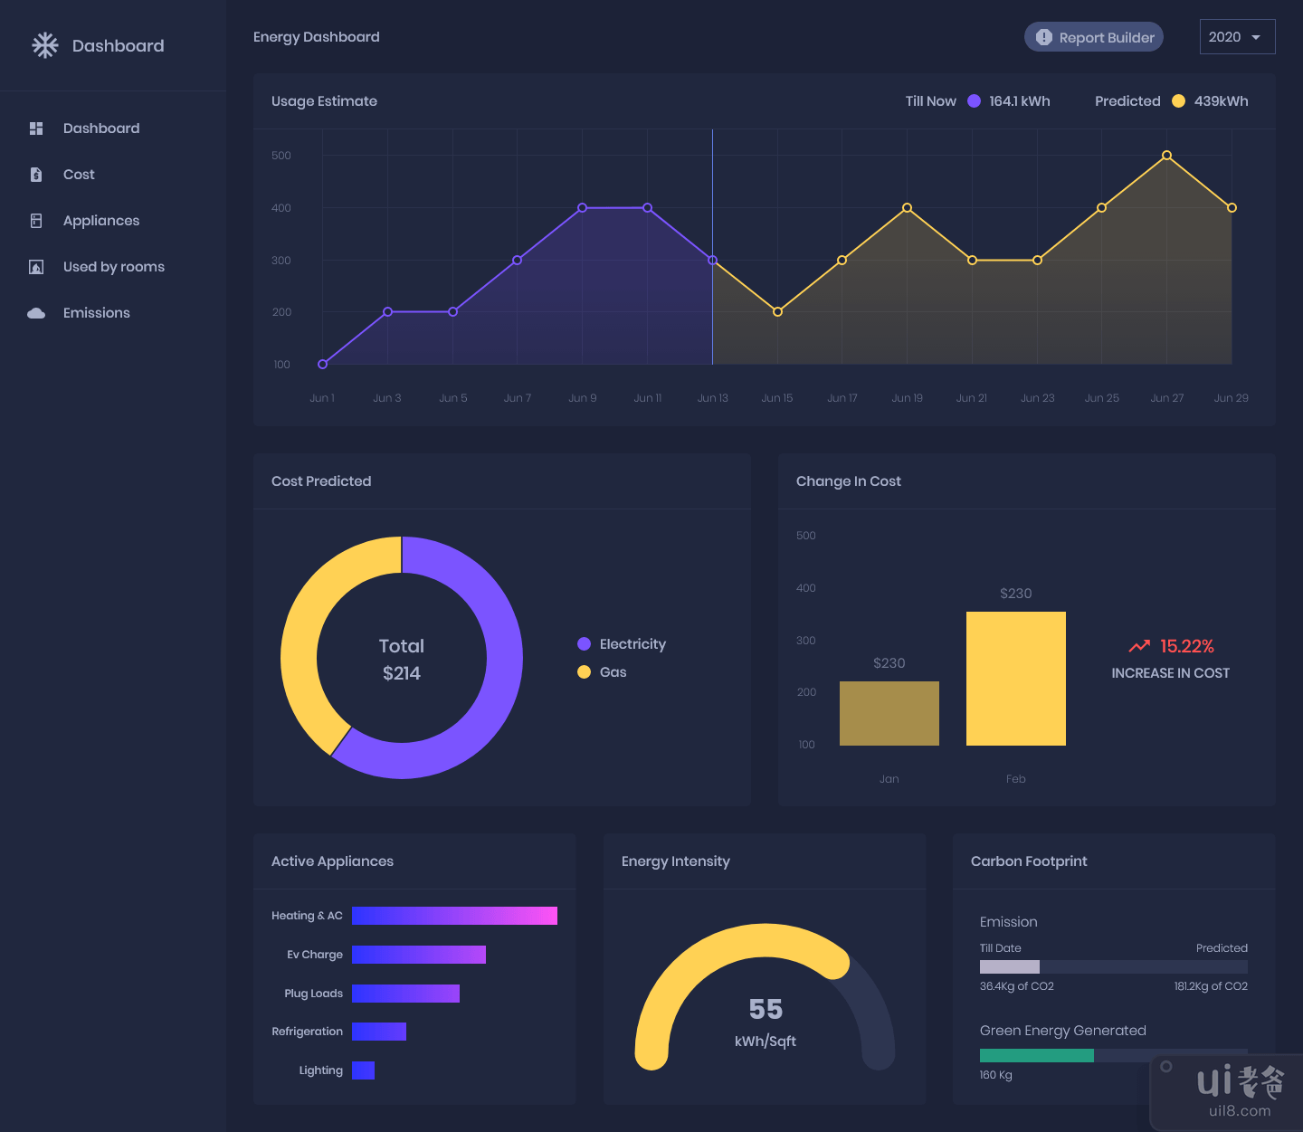Screen dimensions: 1303x1132
Task: Click the alert icon in Report Builder
Action: 1043,37
